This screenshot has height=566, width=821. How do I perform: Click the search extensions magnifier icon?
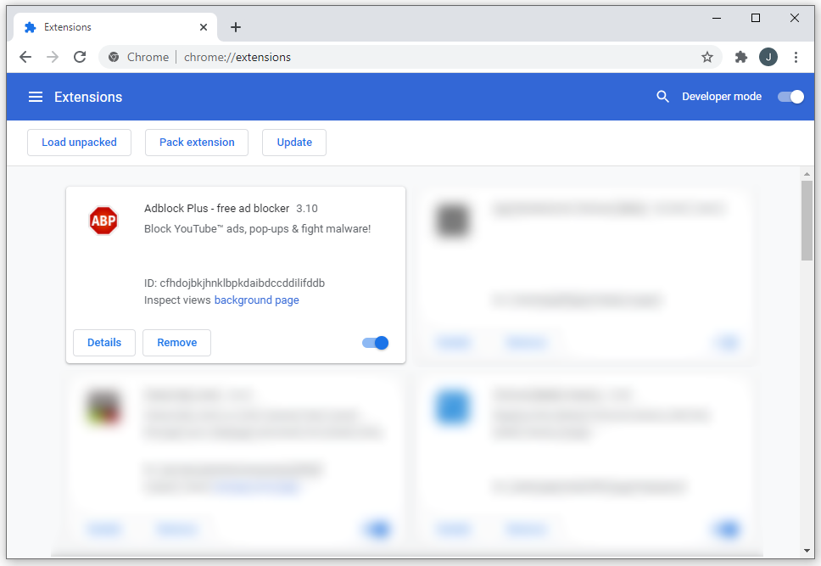tap(662, 97)
